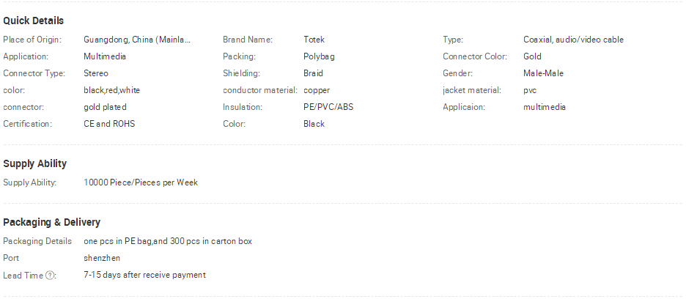Click the Polybag packing value
The height and width of the screenshot is (299, 686).
click(x=319, y=57)
